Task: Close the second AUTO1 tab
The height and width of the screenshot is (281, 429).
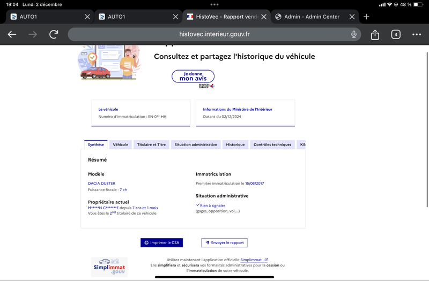Action: (x=176, y=17)
